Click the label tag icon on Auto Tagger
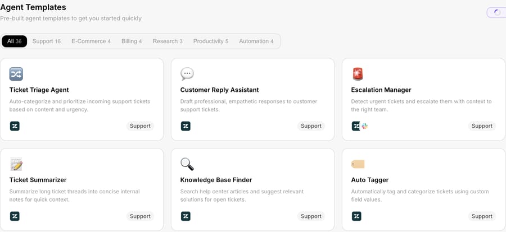Screen dimensions: 506x232 pyautogui.click(x=358, y=164)
